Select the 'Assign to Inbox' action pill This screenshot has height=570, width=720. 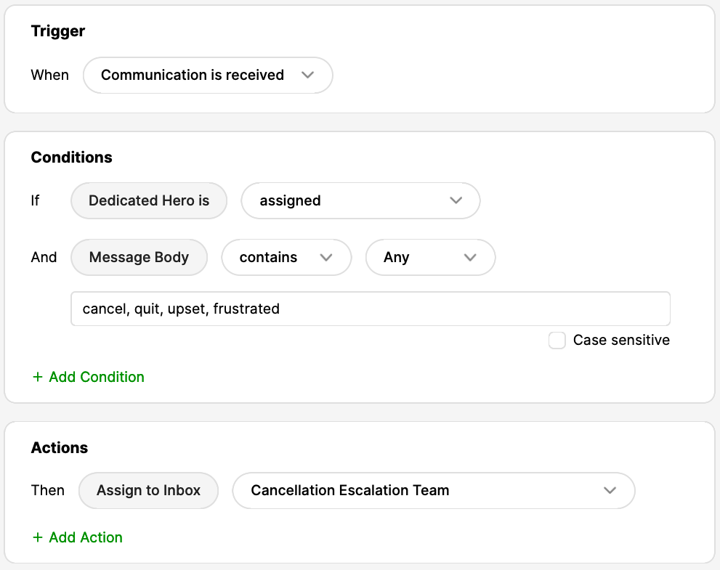148,491
